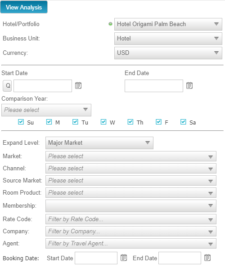Click the main Start Date input field
The width and height of the screenshot is (225, 267).
click(x=43, y=86)
